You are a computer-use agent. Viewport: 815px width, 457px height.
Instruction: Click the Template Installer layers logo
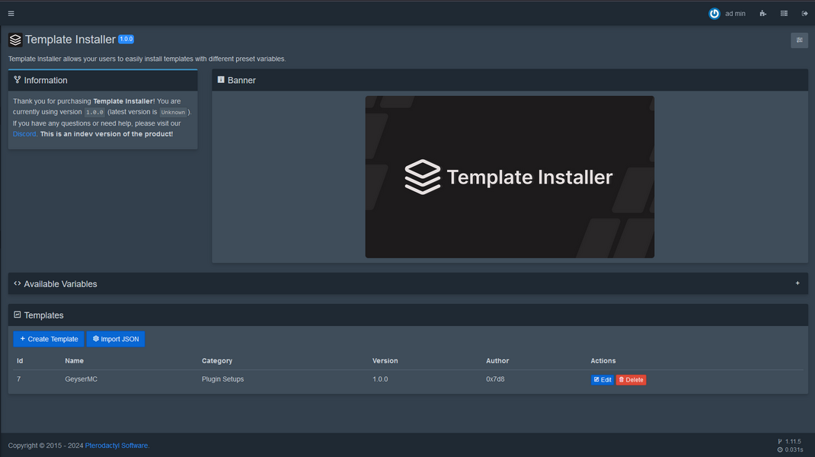(x=14, y=39)
